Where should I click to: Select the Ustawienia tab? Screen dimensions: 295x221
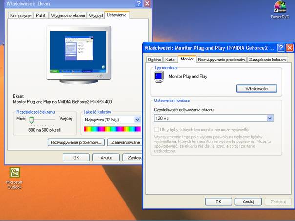117,15
